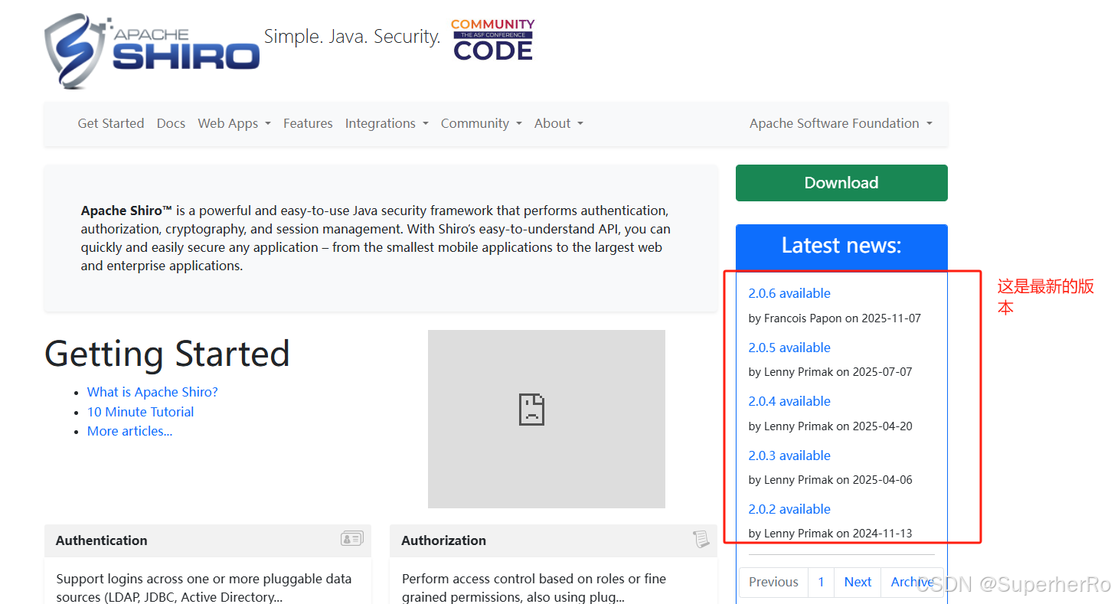Expand Apache Software Foundation dropdown
Screen dimensions: 1114x604
841,123
